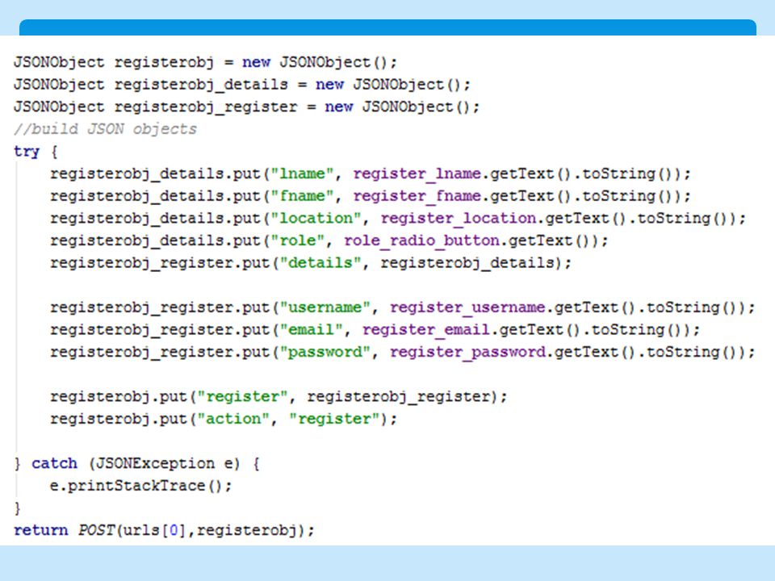Click the register_fname variable
Image resolution: width=775 pixels, height=581 pixels.
[x=417, y=196]
